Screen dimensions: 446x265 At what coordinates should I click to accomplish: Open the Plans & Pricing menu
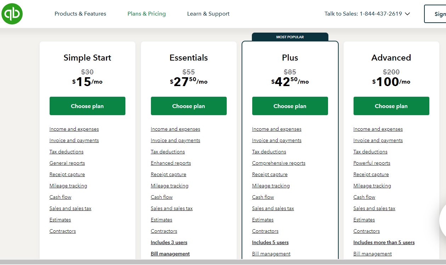pyautogui.click(x=147, y=14)
